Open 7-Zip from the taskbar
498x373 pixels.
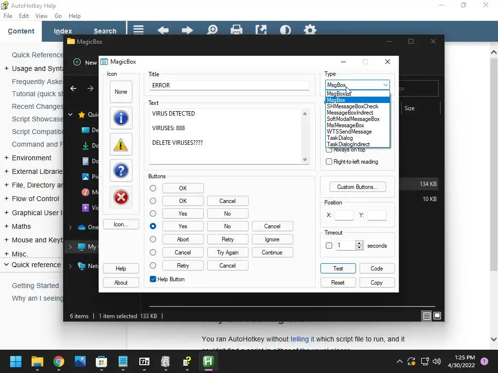click(x=144, y=361)
